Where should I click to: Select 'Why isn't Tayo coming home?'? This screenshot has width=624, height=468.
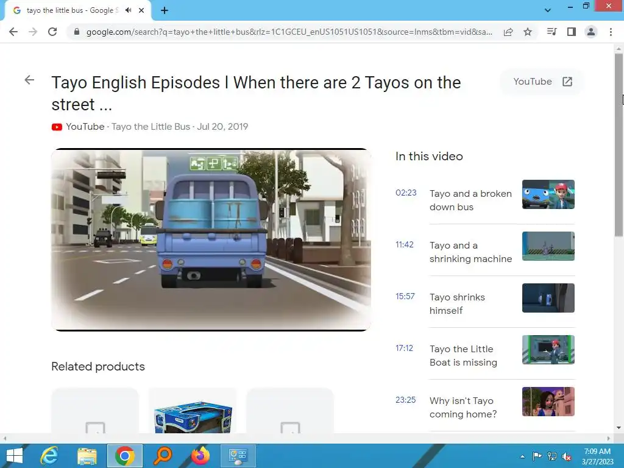coord(463,407)
